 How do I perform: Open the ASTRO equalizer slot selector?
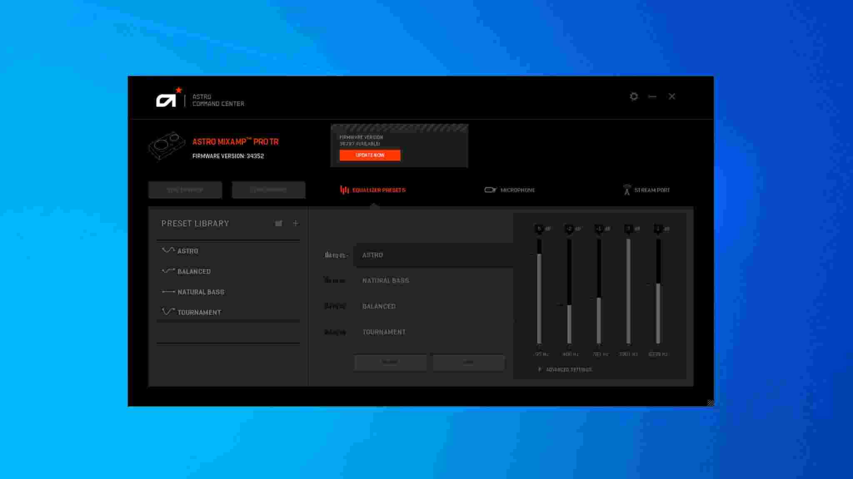pyautogui.click(x=433, y=255)
